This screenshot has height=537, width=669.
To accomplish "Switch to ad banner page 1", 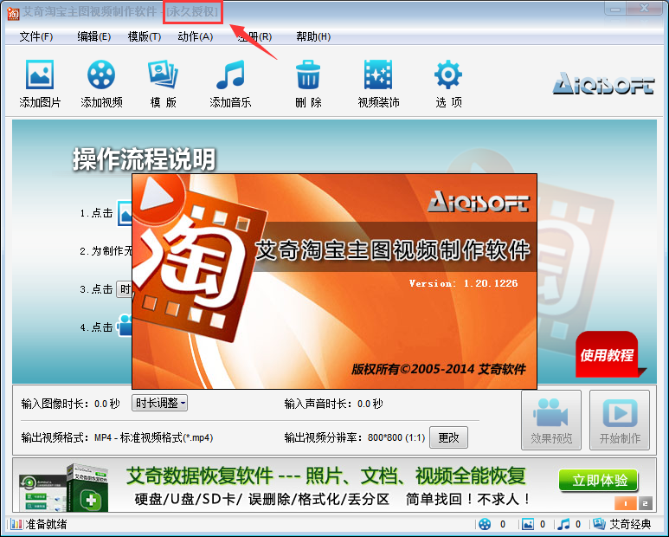I will [x=625, y=504].
